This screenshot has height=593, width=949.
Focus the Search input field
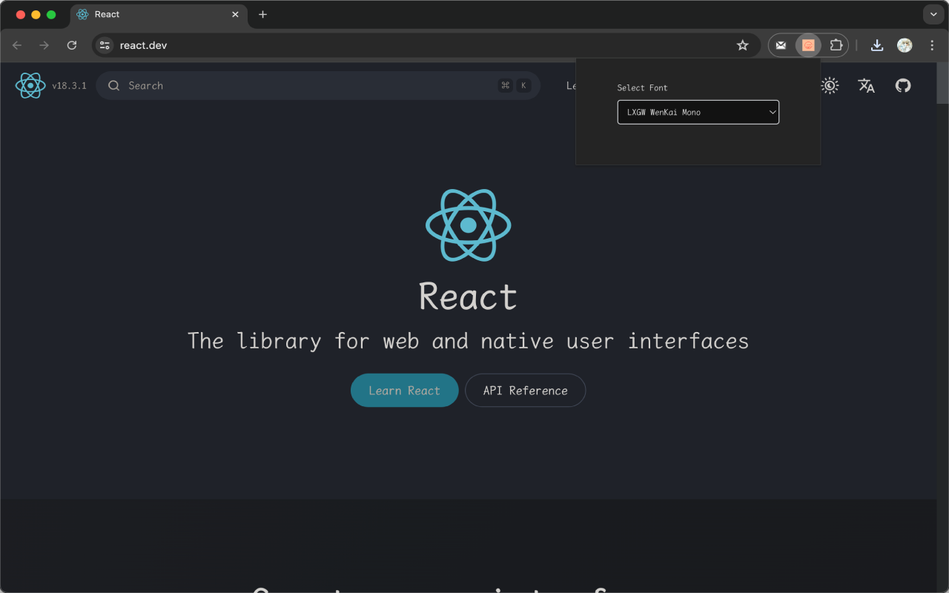pyautogui.click(x=318, y=85)
